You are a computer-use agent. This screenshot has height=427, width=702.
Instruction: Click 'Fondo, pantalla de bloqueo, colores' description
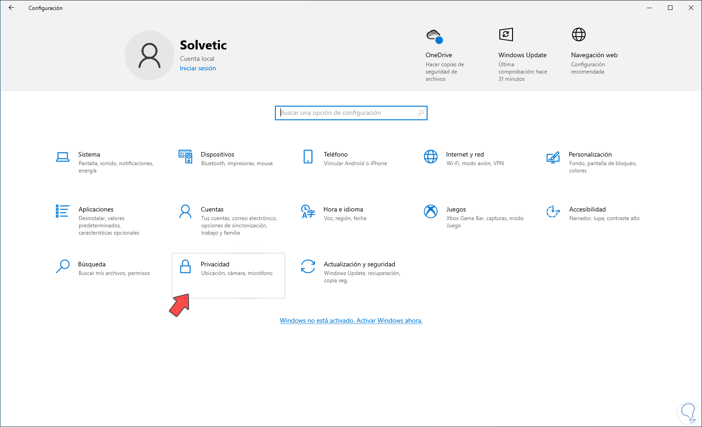point(603,167)
